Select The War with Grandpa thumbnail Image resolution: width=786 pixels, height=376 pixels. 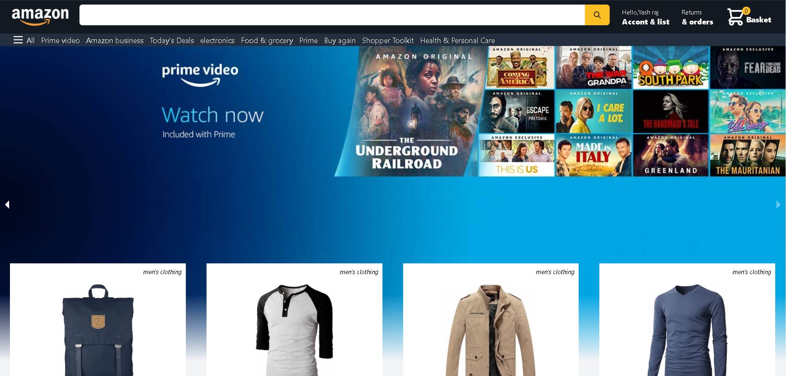click(x=594, y=67)
